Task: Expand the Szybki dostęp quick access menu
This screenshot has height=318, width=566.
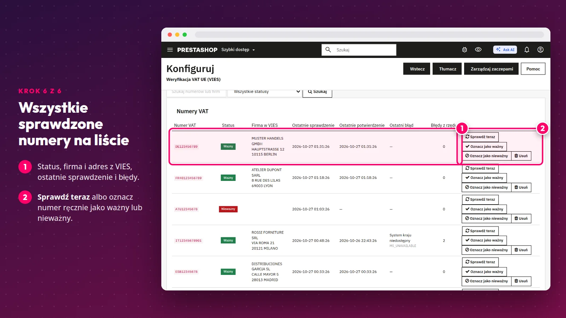Action: 238,50
